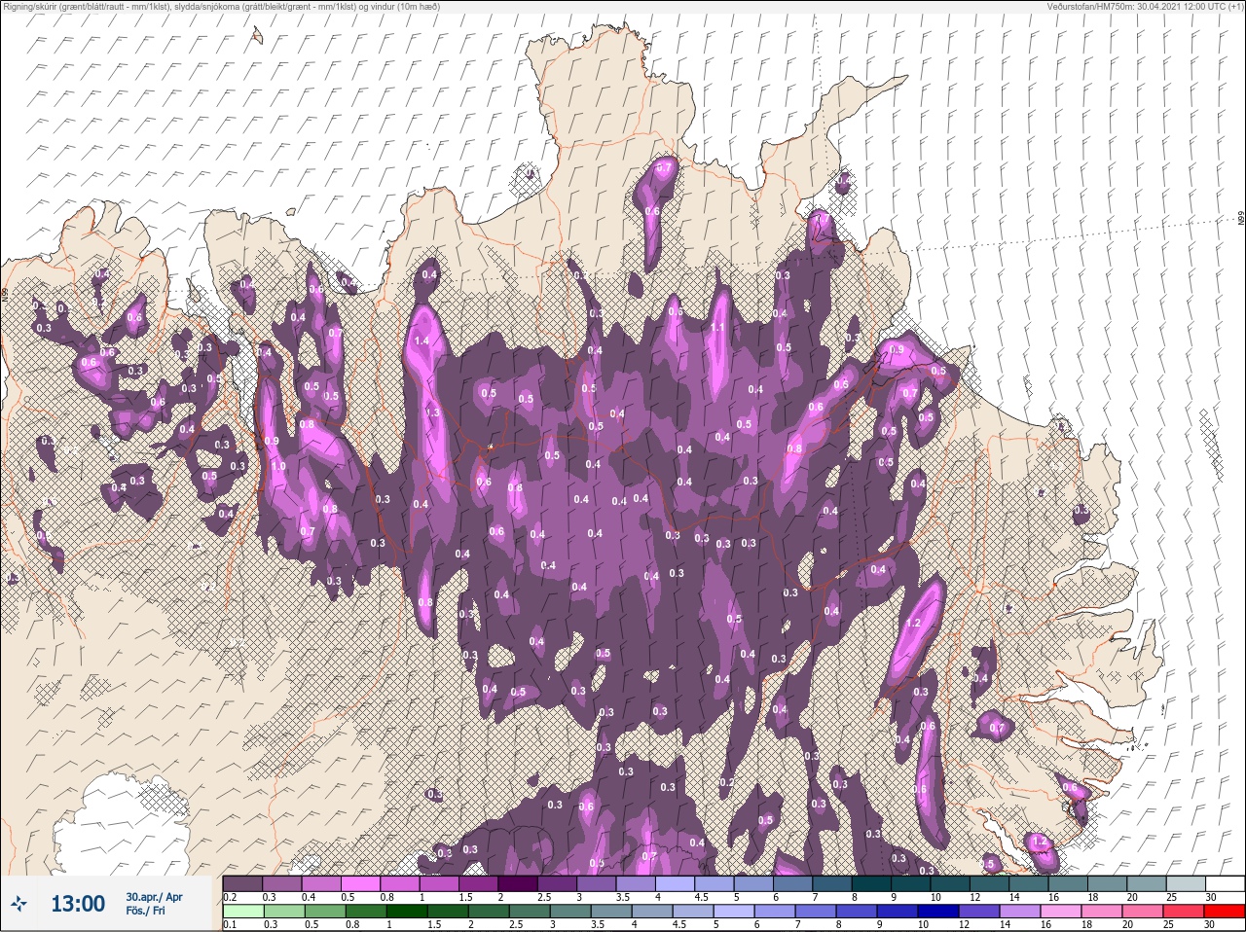
Task: Pick the lightest green 0.1 rain swatch
Action: point(242,911)
